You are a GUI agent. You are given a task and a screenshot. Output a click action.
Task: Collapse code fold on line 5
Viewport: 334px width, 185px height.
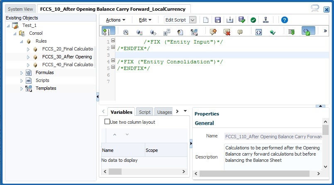coord(113,67)
